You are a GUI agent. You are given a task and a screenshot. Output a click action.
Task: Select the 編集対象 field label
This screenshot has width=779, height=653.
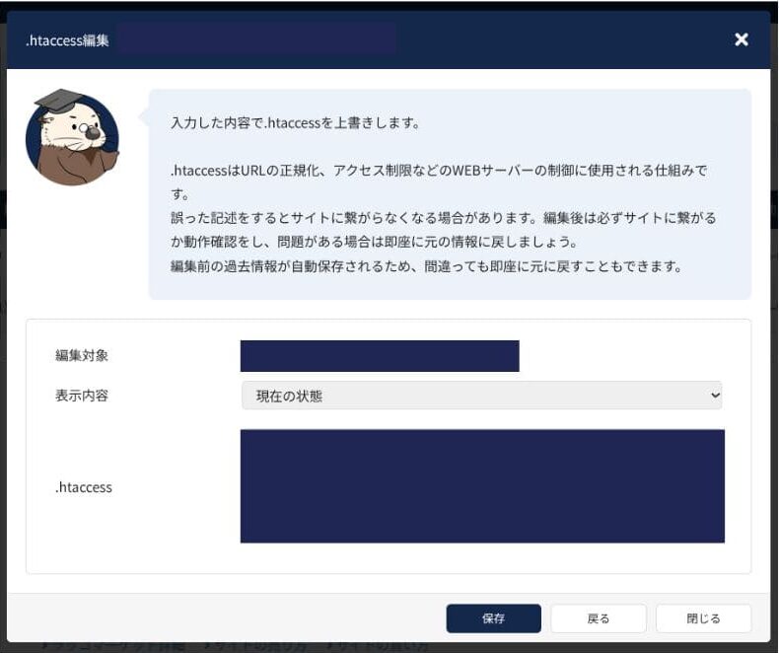pyautogui.click(x=82, y=355)
